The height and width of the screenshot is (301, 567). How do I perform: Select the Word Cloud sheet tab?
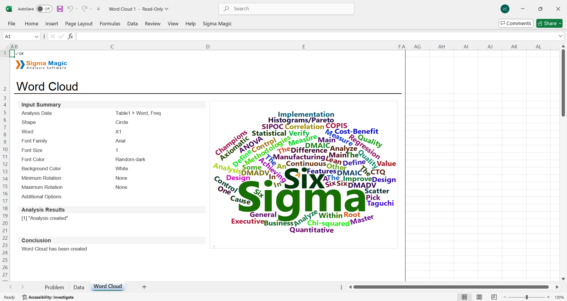coord(108,287)
